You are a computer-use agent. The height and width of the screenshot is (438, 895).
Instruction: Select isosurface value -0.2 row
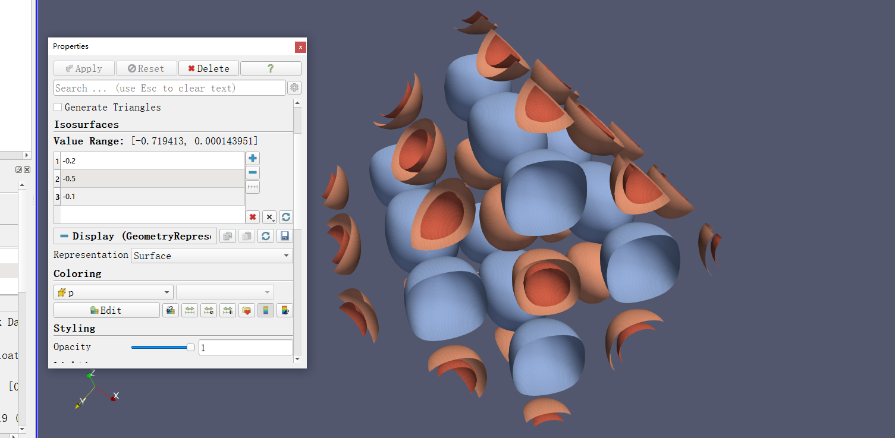[152, 161]
